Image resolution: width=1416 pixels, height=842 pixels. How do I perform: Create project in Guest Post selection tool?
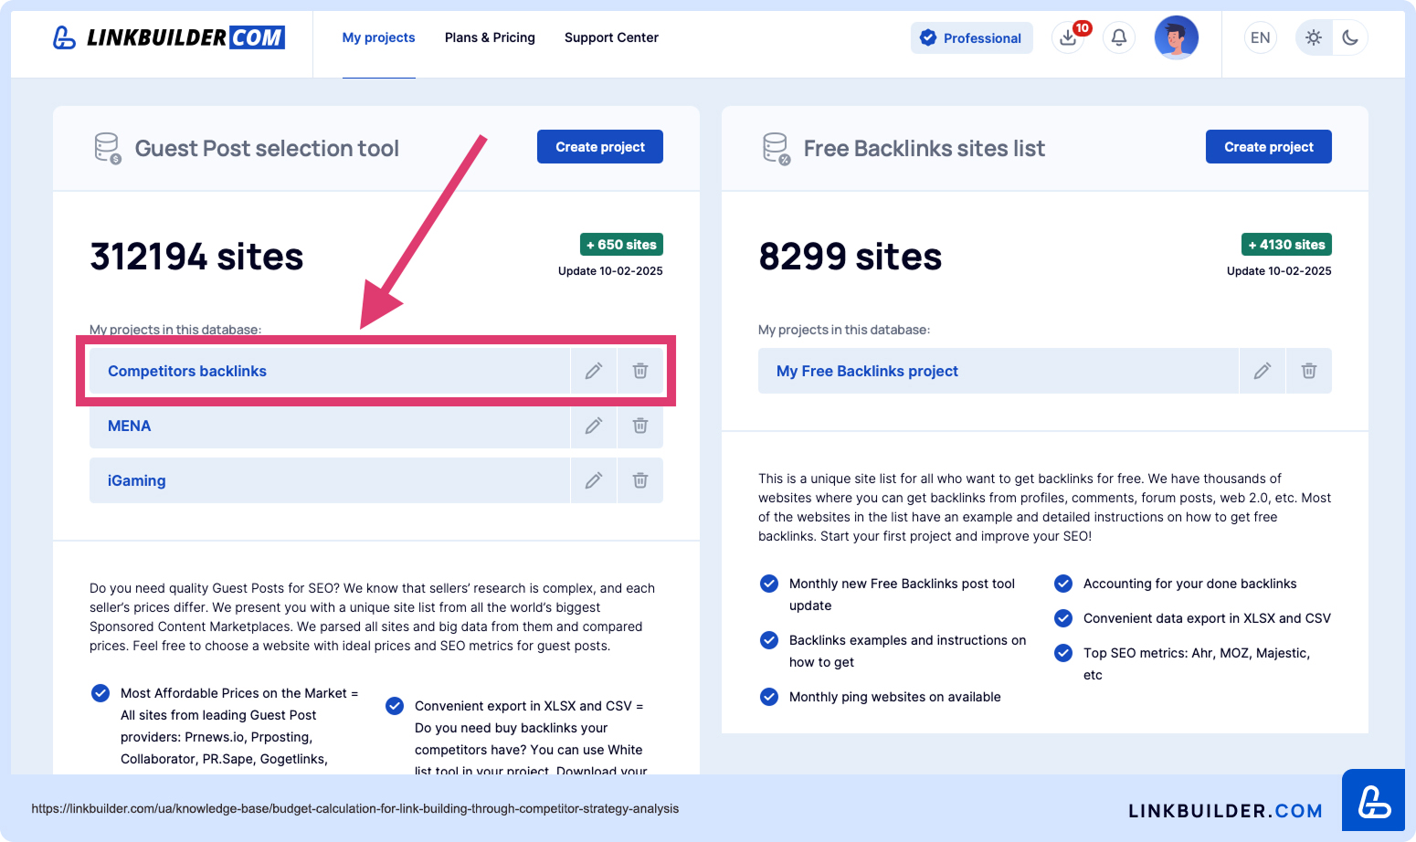tap(600, 147)
